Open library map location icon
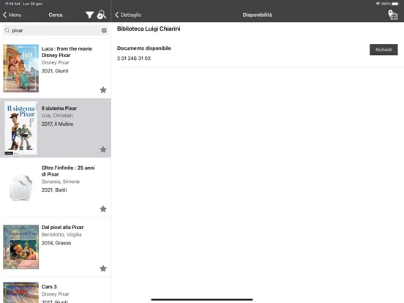Screen dimensions: 404x303 [393, 15]
